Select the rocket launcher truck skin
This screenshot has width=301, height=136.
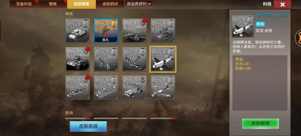(135, 87)
